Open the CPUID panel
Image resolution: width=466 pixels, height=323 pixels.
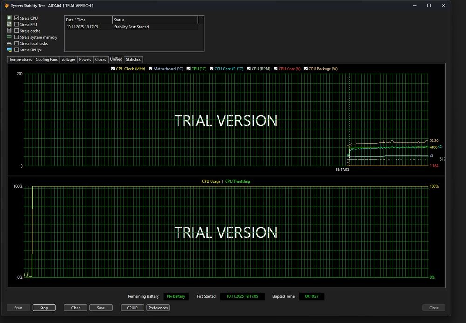click(x=132, y=308)
